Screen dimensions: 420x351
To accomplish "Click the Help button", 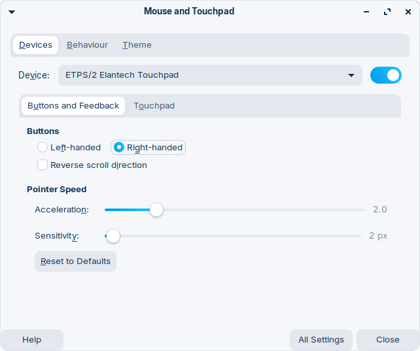I will pyautogui.click(x=32, y=340).
